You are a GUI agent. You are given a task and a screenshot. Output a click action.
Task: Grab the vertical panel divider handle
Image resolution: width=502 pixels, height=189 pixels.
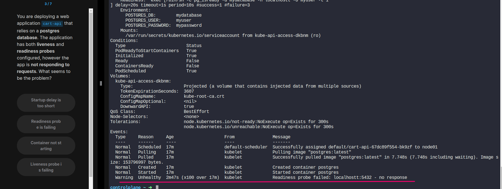tap(101, 83)
